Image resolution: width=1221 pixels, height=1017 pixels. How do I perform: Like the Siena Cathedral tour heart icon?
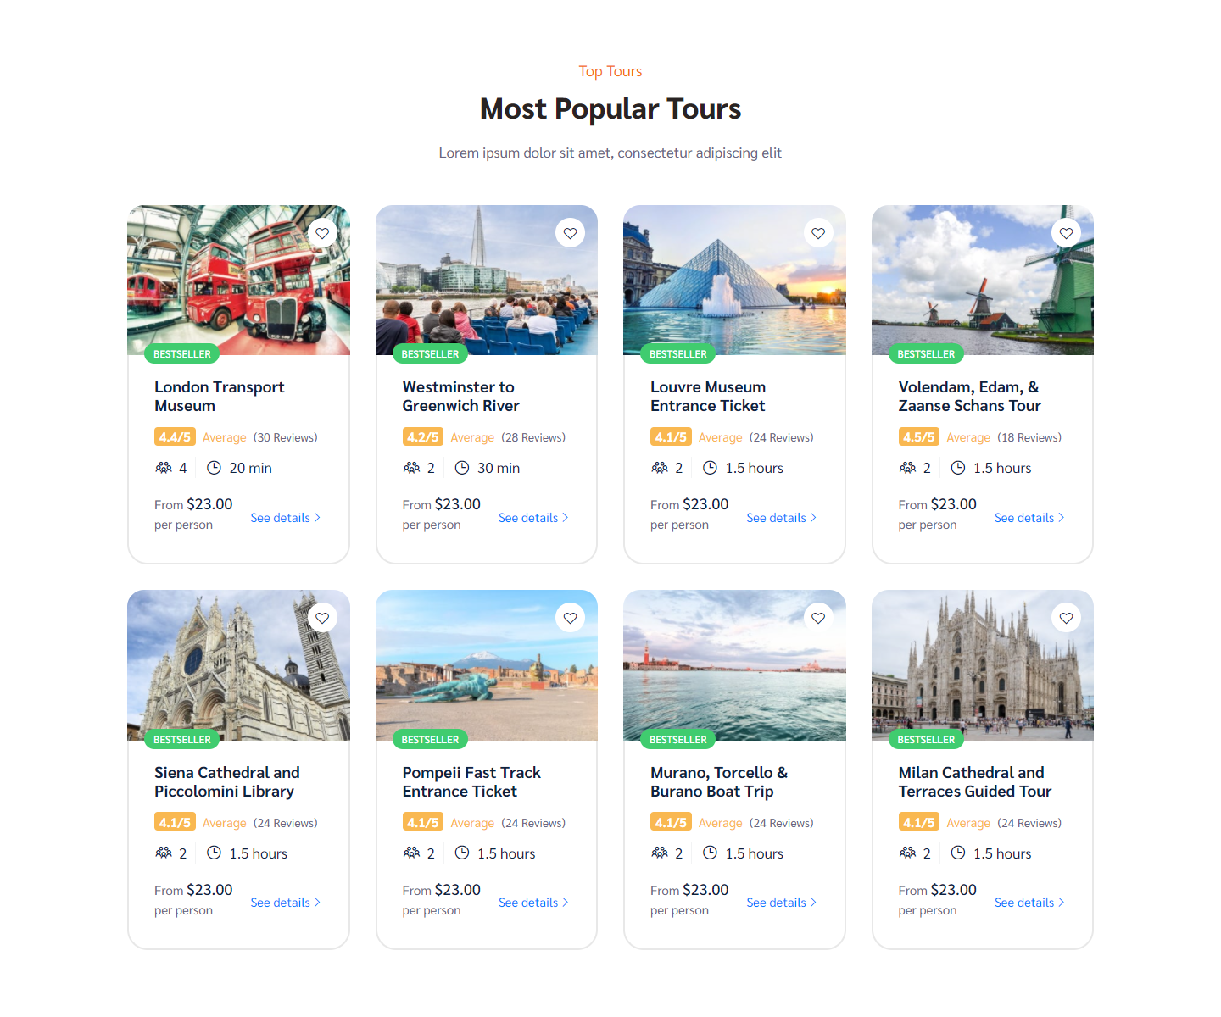[x=322, y=618]
